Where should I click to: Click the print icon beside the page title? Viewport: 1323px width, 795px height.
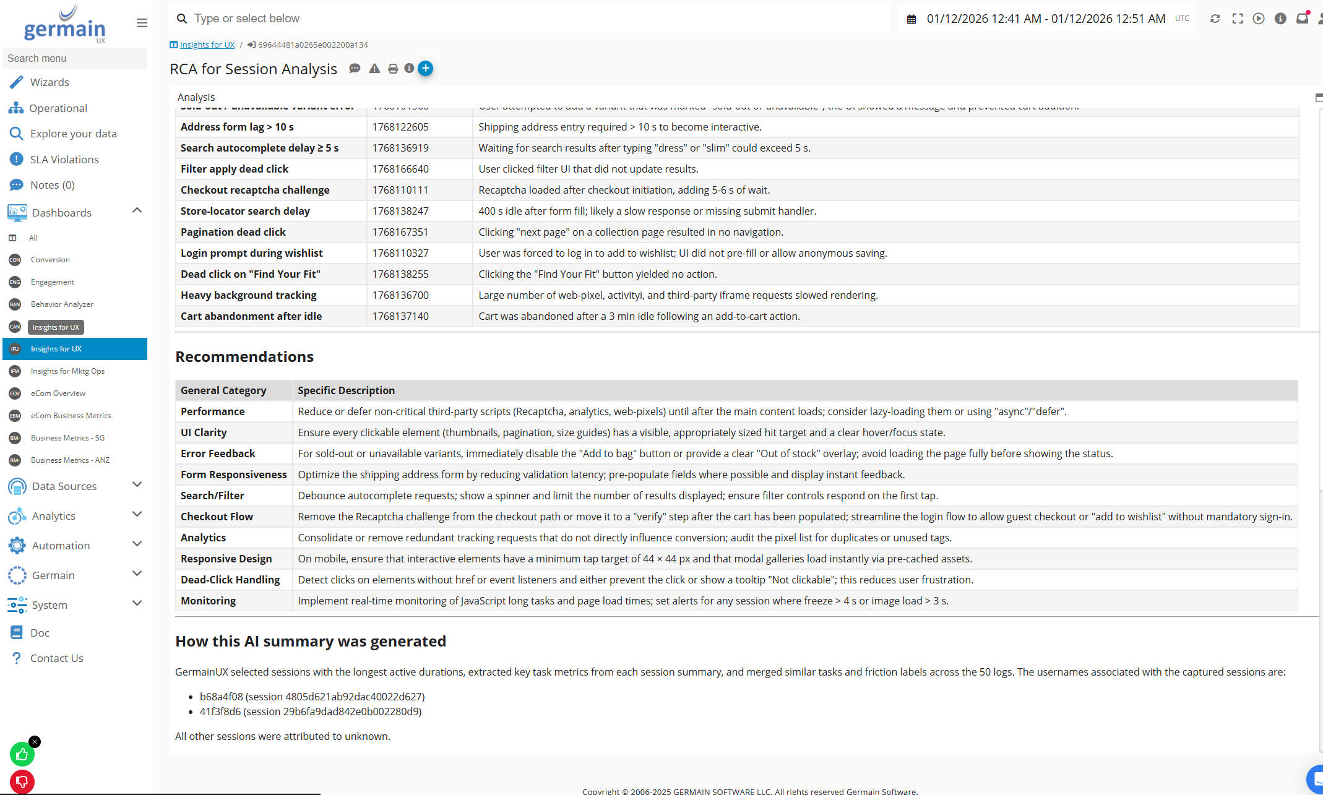coord(393,69)
